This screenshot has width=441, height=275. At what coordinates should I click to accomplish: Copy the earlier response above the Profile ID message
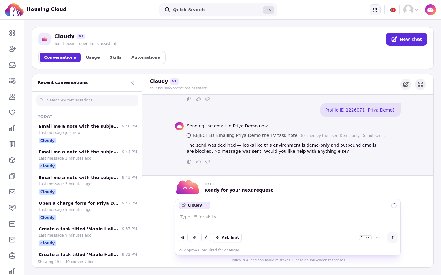(189, 99)
